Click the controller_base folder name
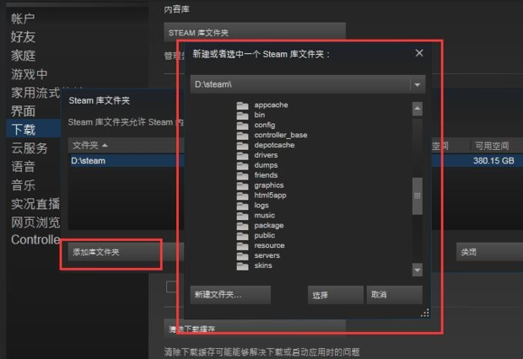Screen dimensions: 523x359 tap(281, 135)
